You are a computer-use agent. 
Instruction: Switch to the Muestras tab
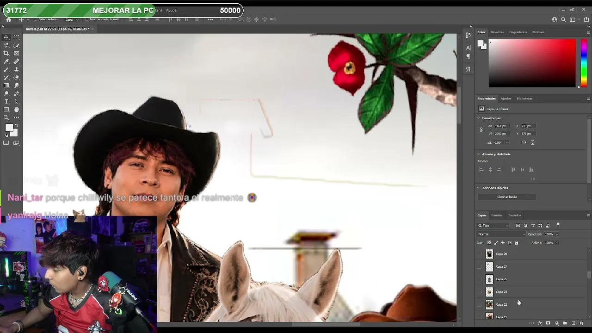click(497, 32)
